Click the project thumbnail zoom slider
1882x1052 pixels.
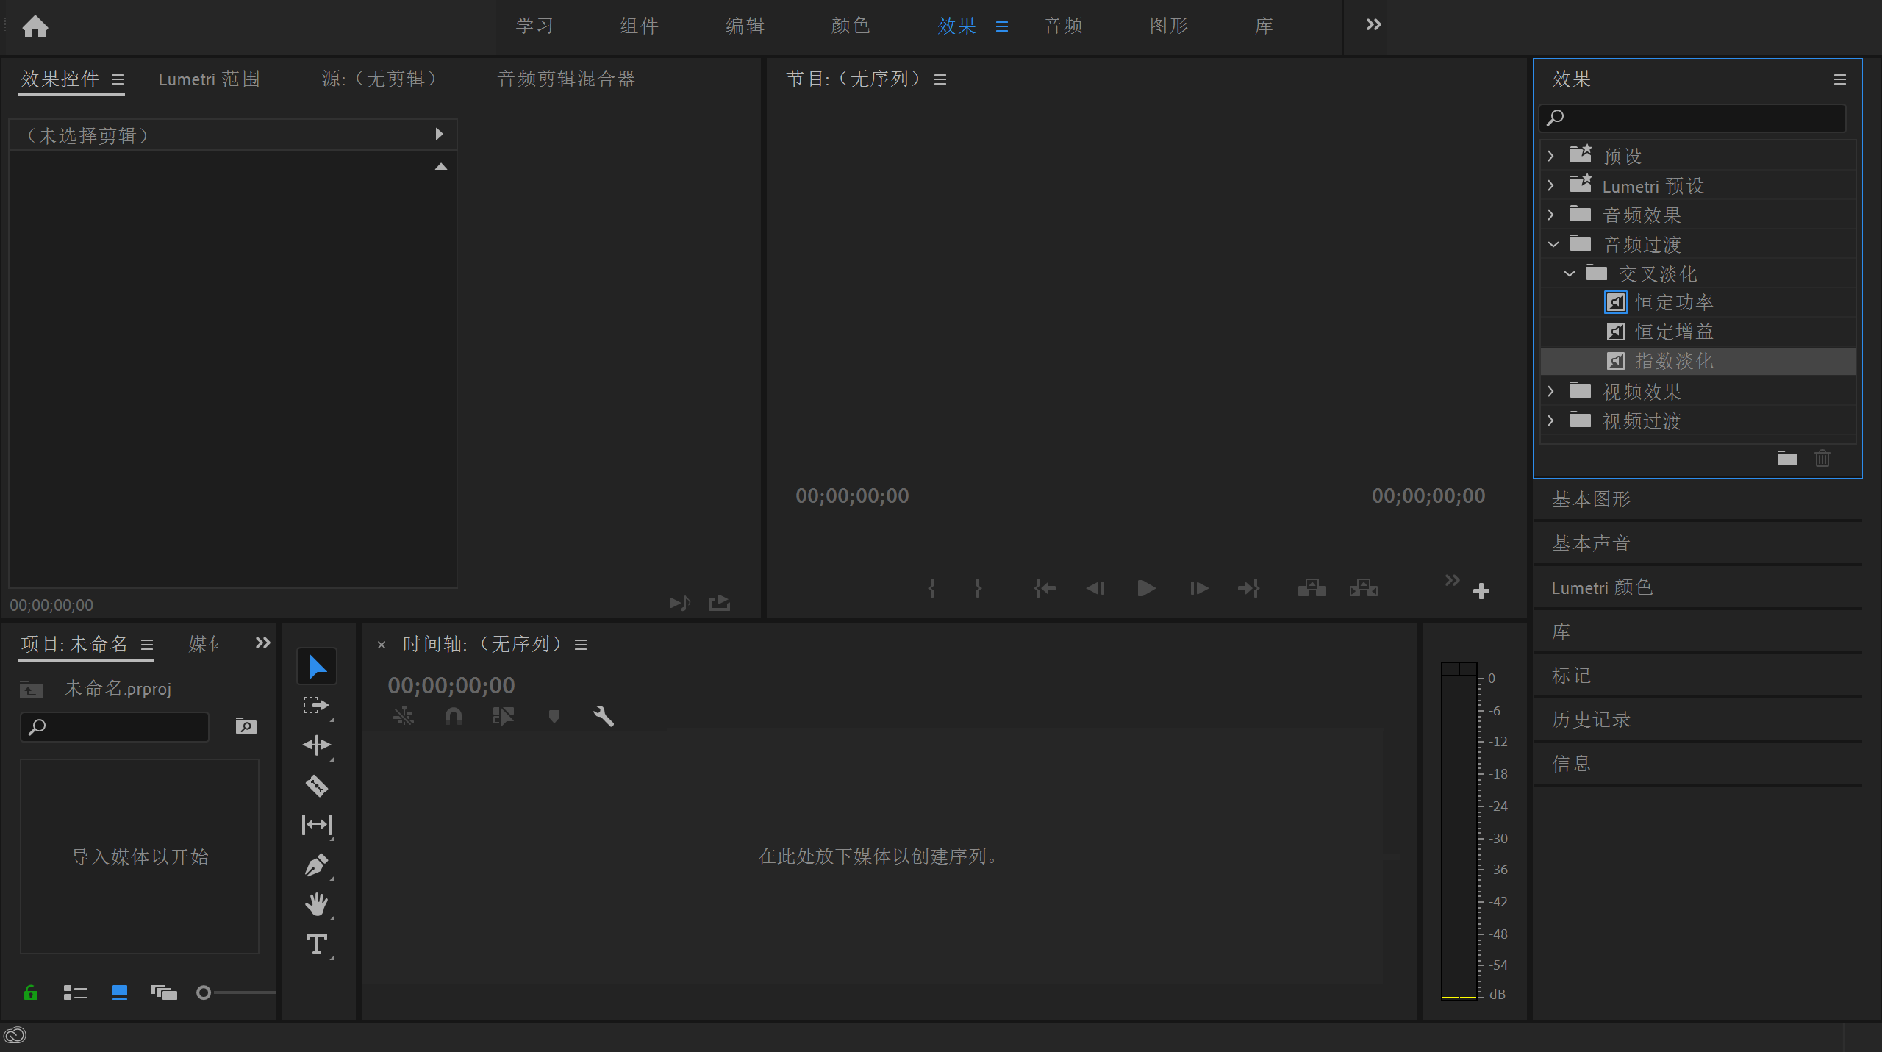click(x=204, y=993)
